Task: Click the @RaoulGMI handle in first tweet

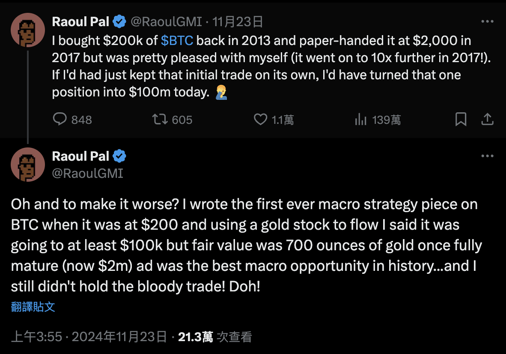Action: point(166,21)
